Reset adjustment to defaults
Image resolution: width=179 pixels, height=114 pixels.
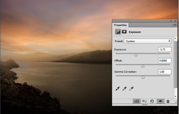click(152, 101)
